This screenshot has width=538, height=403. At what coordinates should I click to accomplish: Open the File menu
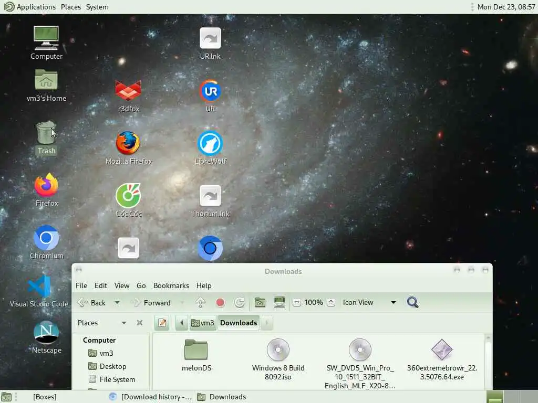pyautogui.click(x=81, y=285)
